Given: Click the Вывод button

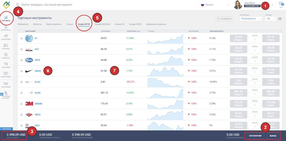Looking at the screenshot, I should 273,136.
